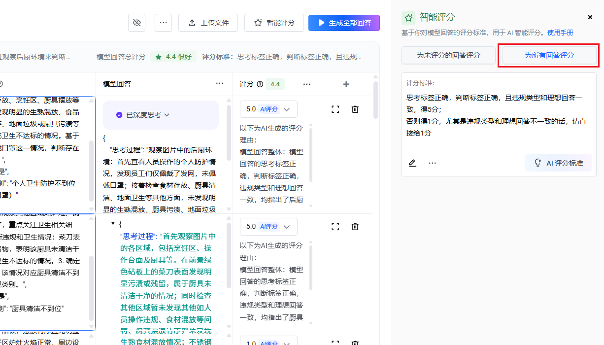
Task: Click the AI 评分标准 button
Action: [558, 163]
